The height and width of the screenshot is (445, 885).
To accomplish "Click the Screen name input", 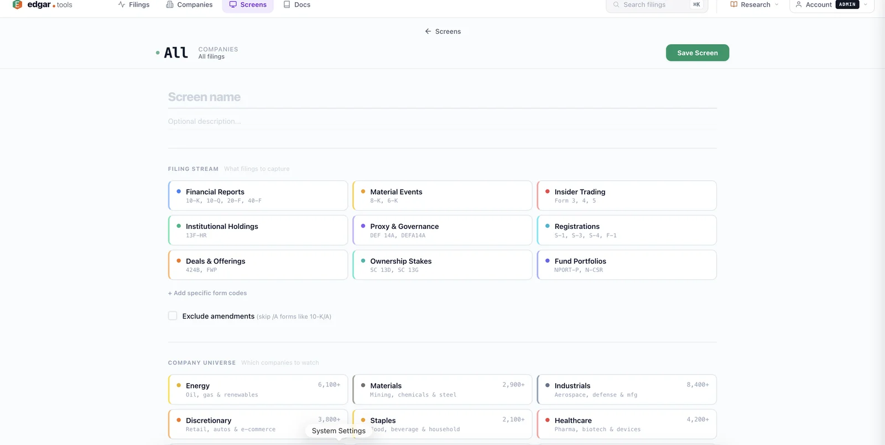I will (x=442, y=97).
